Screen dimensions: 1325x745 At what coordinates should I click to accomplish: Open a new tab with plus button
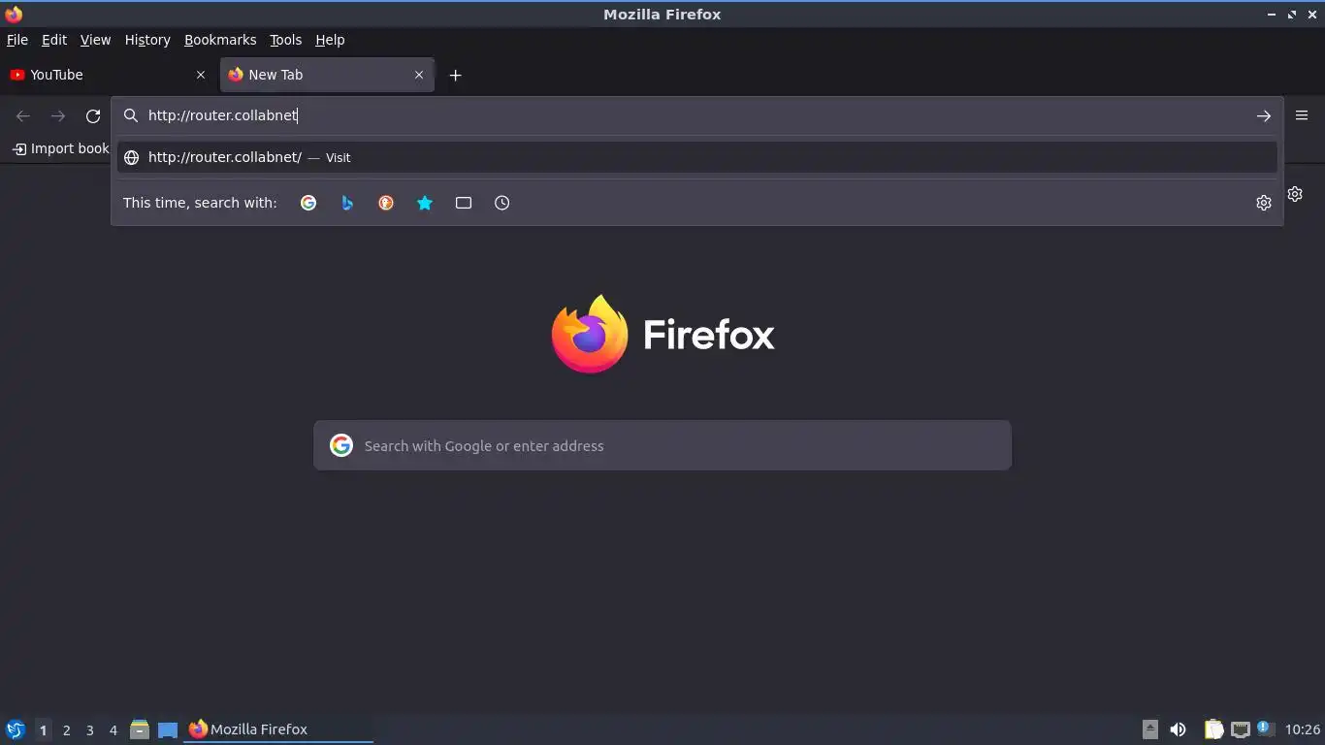click(455, 75)
